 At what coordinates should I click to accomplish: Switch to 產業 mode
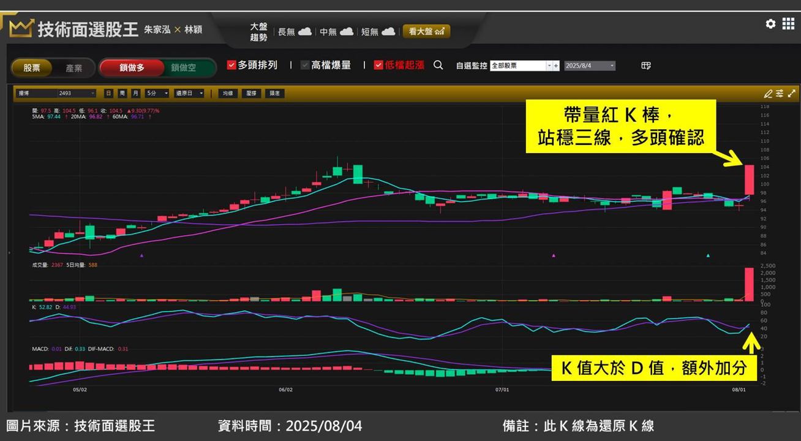pos(73,68)
